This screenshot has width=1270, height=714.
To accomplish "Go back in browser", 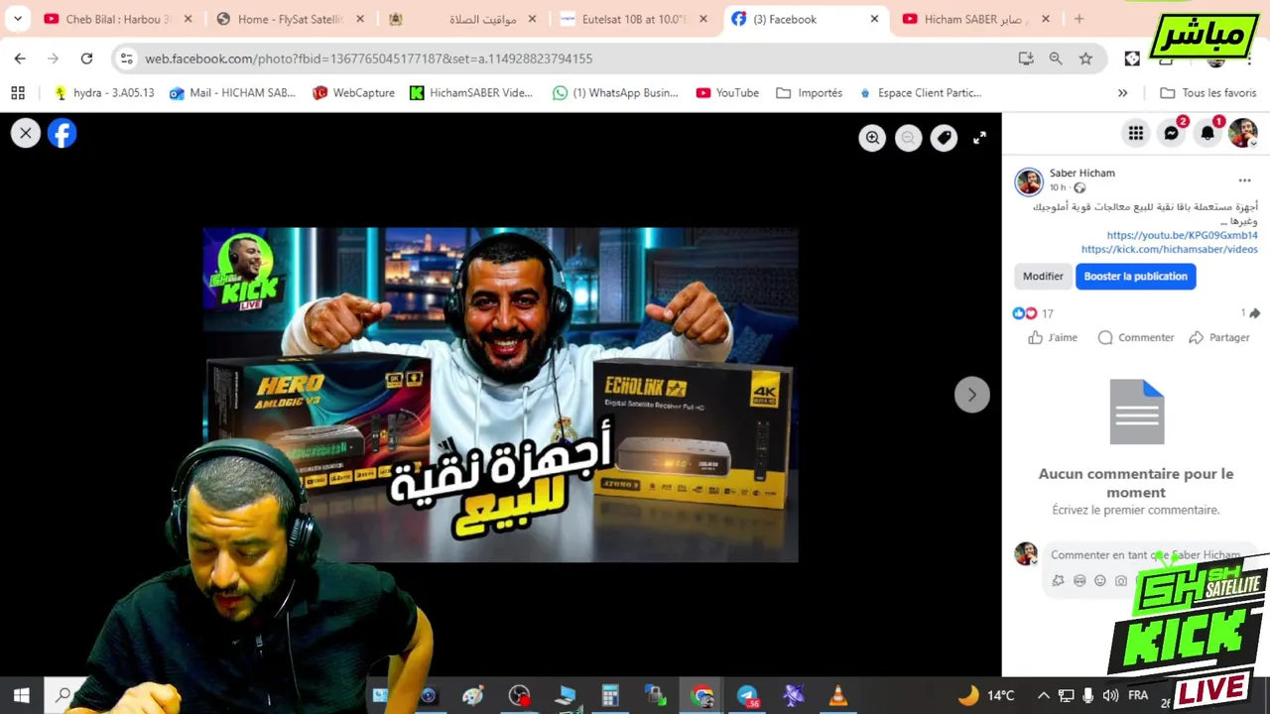I will coord(20,59).
